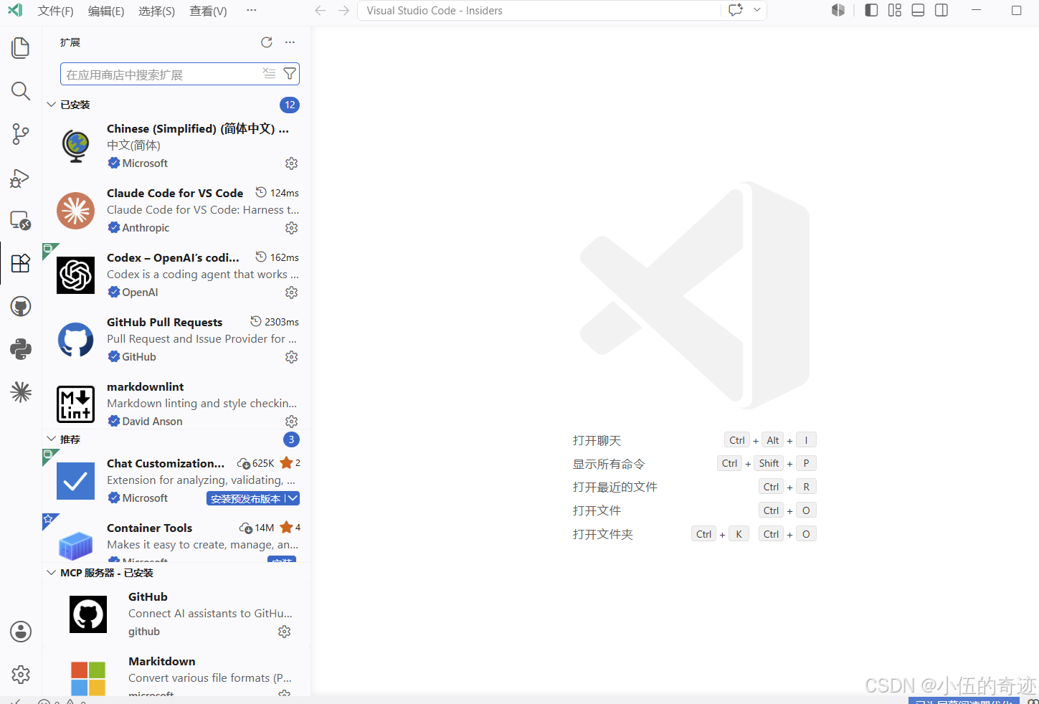Screen dimensions: 1039x704
Task: Open Claude Code view in activity bar
Action: (21, 392)
